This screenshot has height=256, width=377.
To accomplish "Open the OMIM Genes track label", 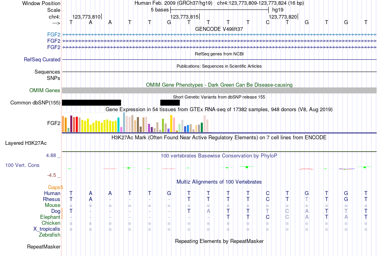I will [x=45, y=90].
